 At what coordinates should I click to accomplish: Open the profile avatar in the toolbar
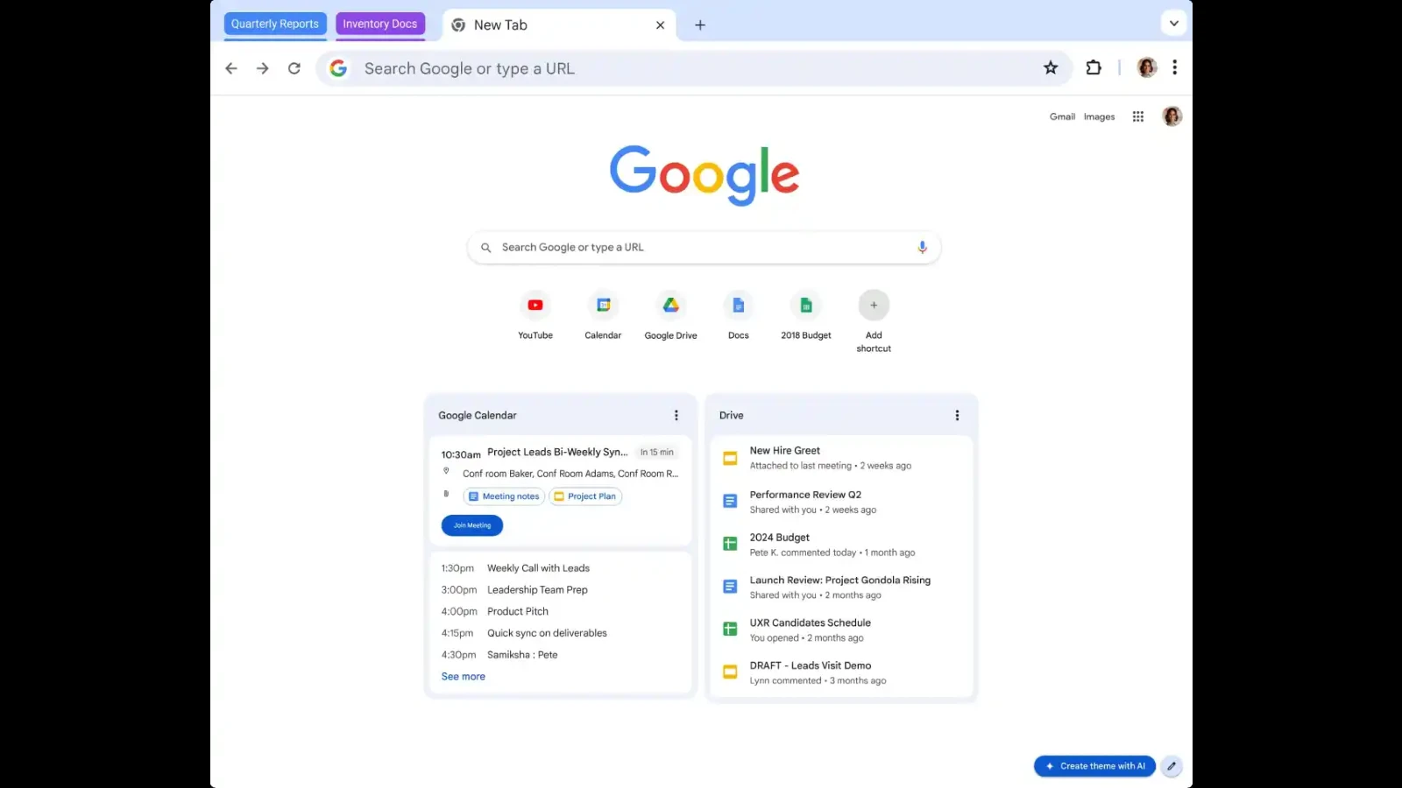coord(1147,67)
